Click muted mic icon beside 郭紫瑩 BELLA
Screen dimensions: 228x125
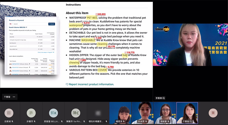click(62, 121)
